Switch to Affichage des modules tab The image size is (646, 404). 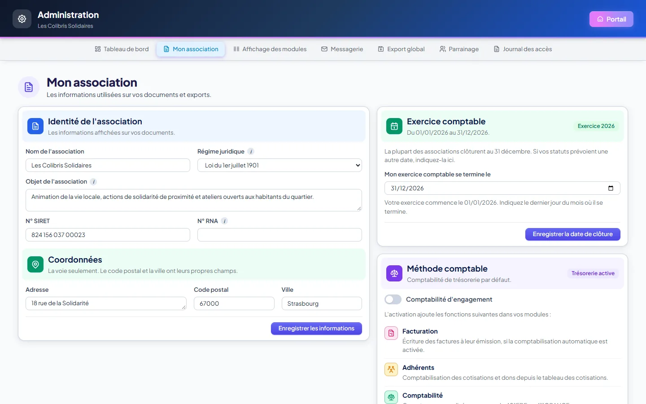click(270, 49)
